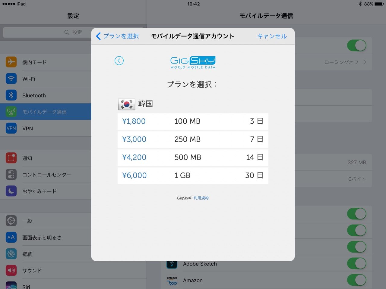Open 画面表示と明るさ settings row
Viewport: 386px width, 289px height.
point(46,238)
